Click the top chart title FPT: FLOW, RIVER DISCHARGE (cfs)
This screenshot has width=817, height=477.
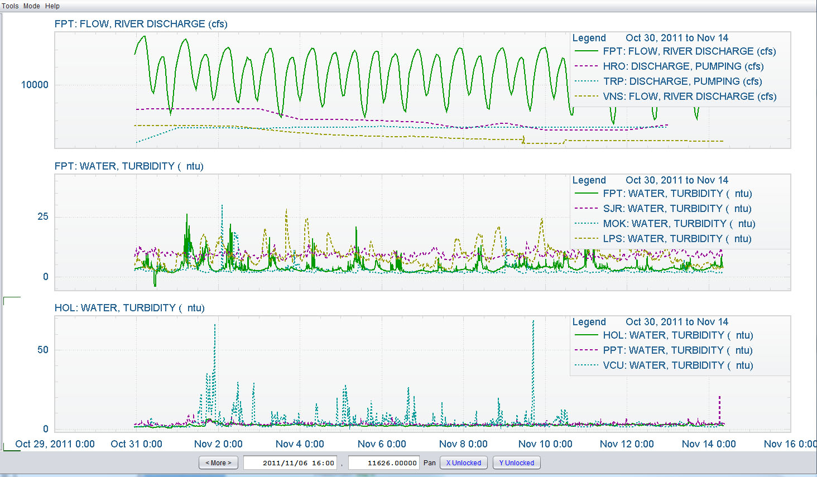141,24
